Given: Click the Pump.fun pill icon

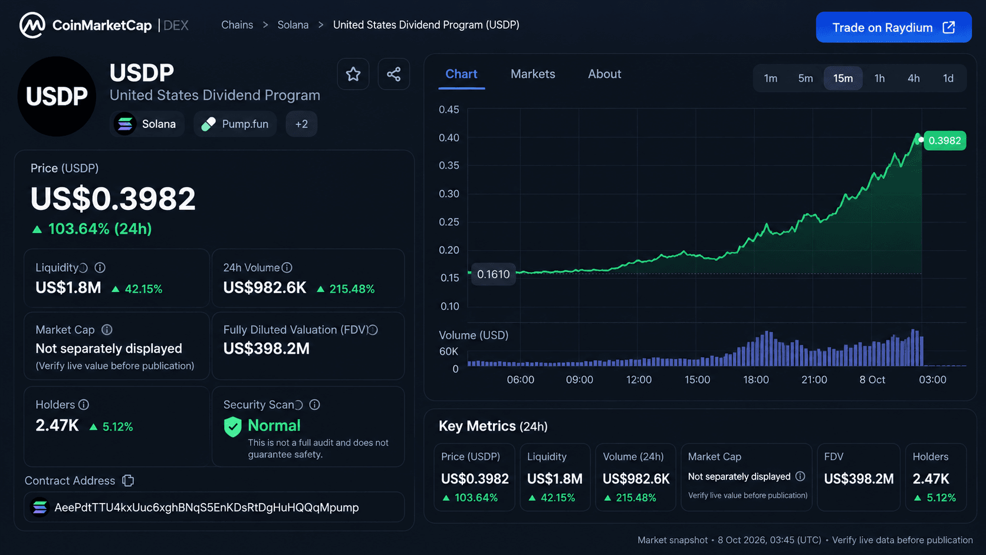Looking at the screenshot, I should tap(208, 124).
